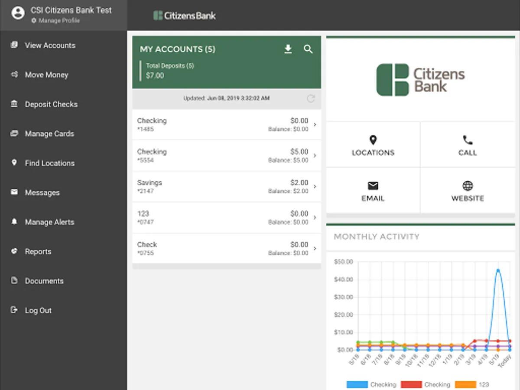
Task: Toggle the red Checking legend swatch
Action: (x=411, y=384)
